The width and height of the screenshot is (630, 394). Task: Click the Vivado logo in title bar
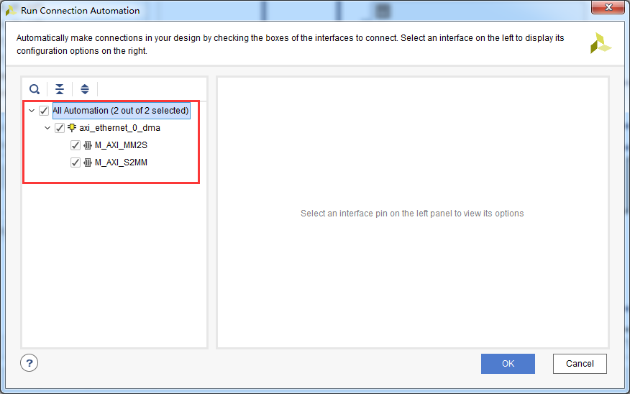11,10
